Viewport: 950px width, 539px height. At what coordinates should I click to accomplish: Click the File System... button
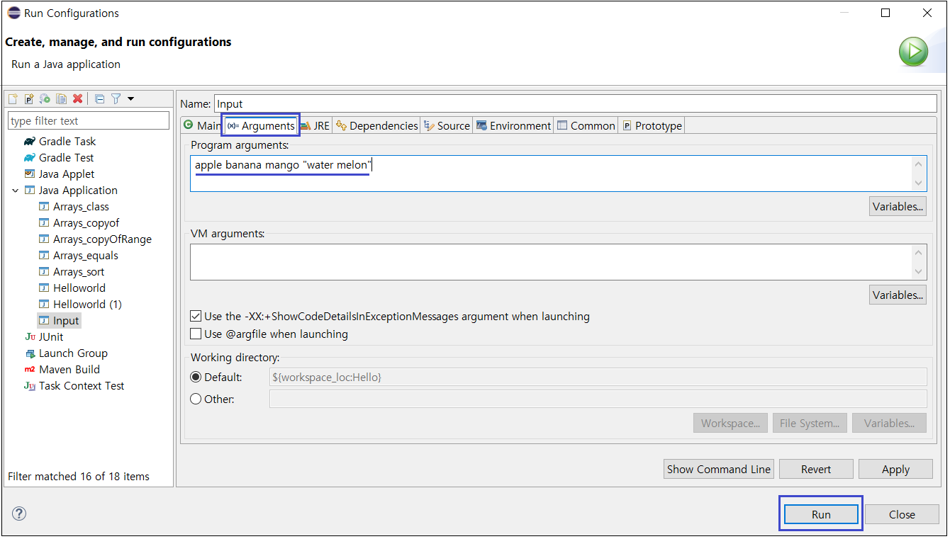(x=810, y=423)
